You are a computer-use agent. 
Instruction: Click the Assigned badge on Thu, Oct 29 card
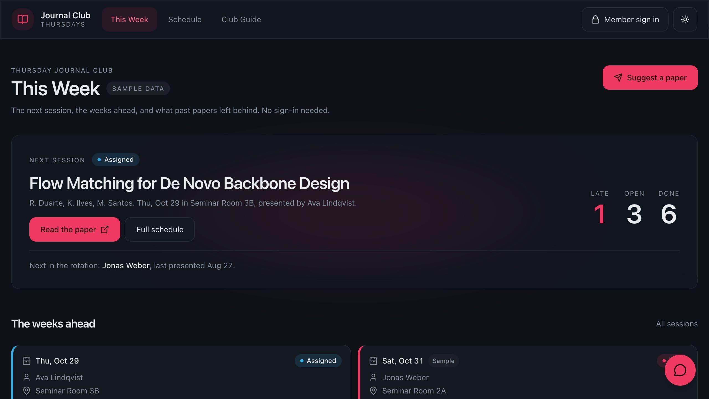point(318,361)
